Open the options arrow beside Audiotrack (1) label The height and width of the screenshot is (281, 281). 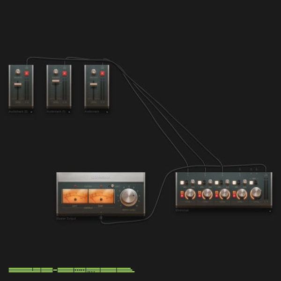point(69,112)
